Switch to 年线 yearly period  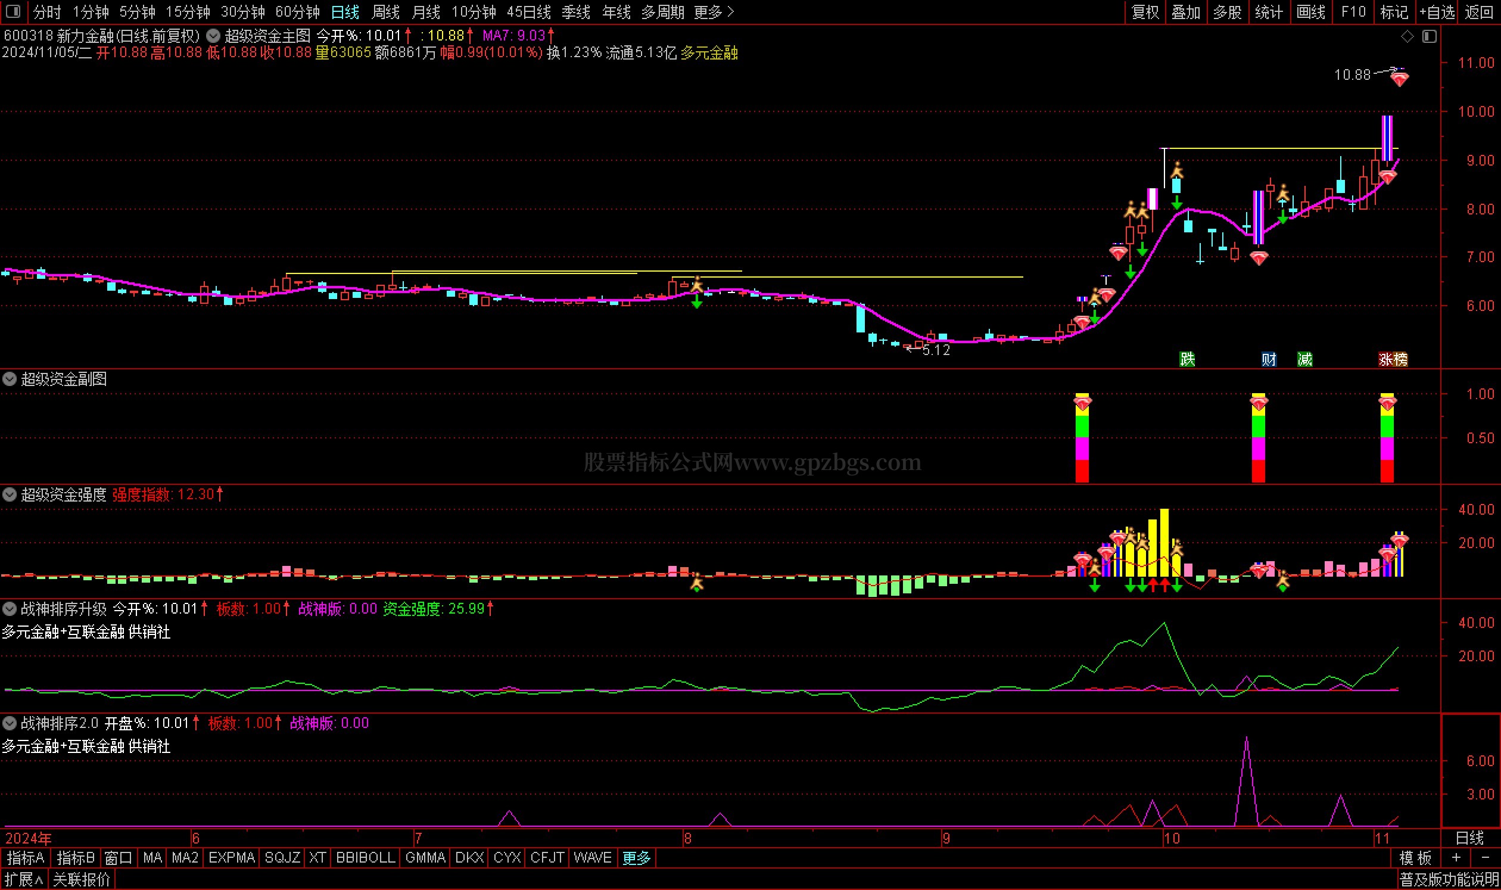616,12
